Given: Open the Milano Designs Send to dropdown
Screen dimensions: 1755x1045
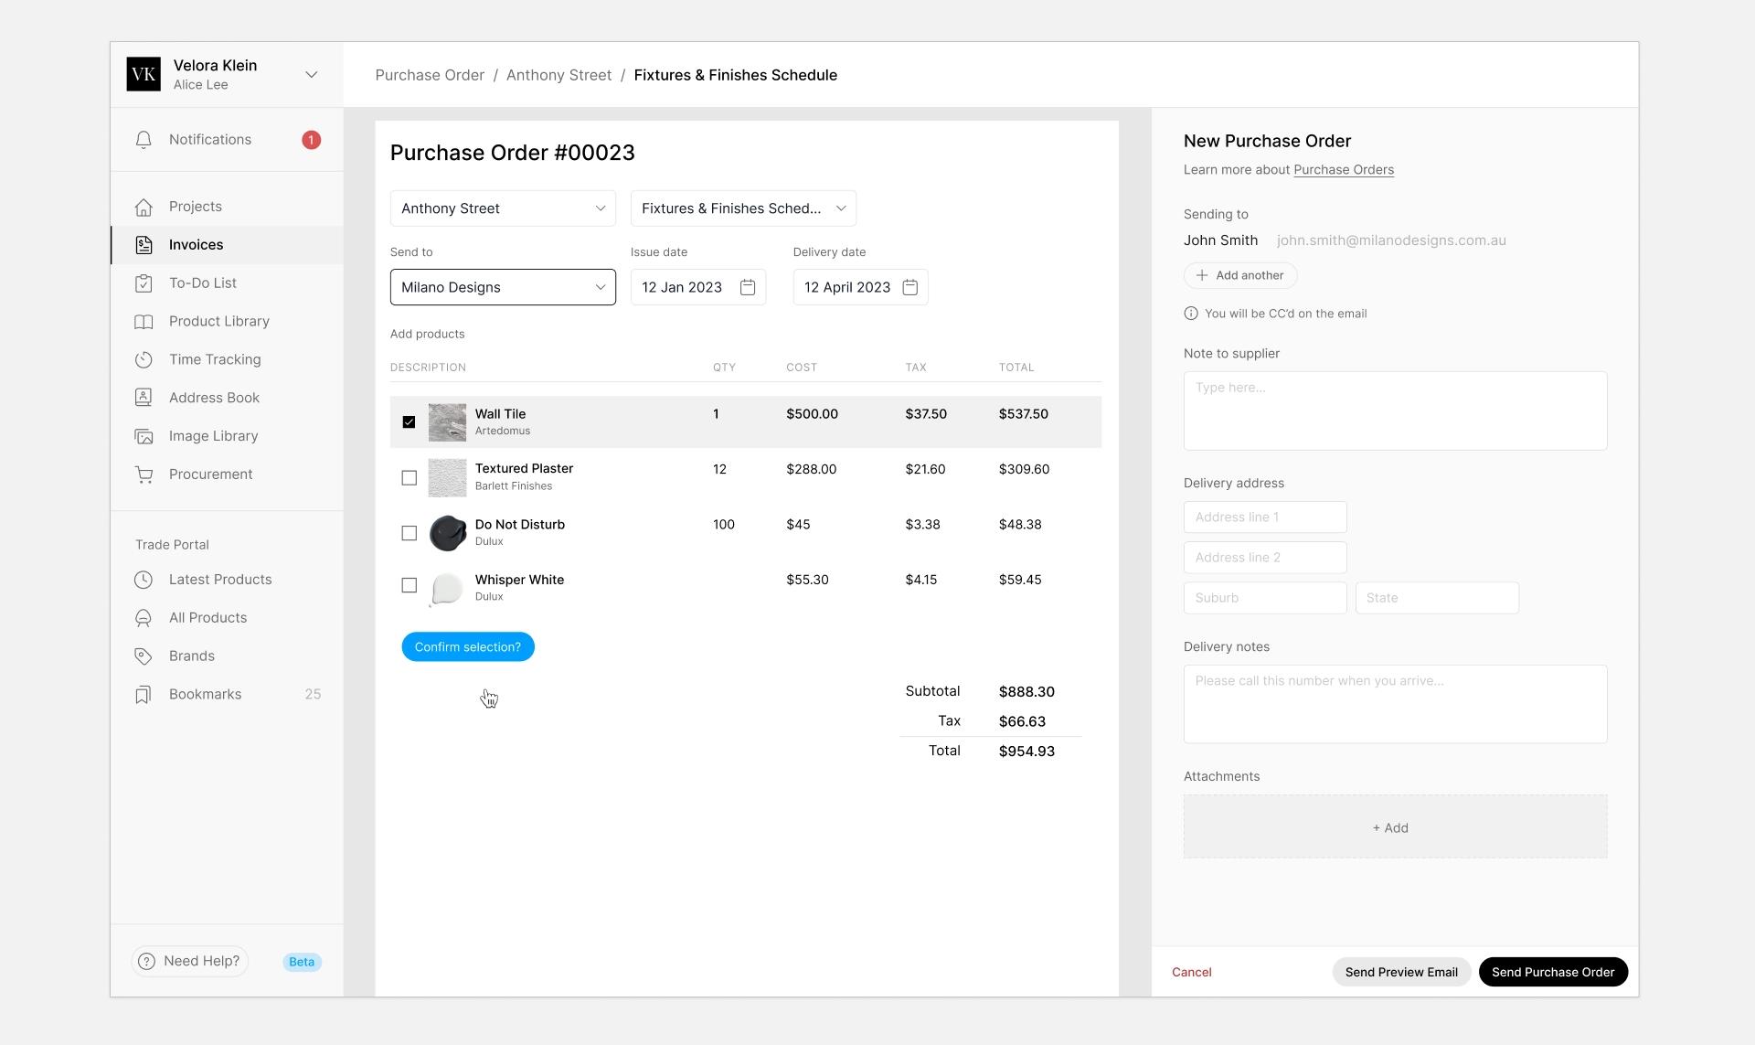Looking at the screenshot, I should 503,287.
